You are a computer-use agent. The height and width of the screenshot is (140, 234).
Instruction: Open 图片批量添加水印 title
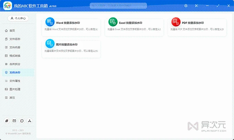click(x=67, y=45)
